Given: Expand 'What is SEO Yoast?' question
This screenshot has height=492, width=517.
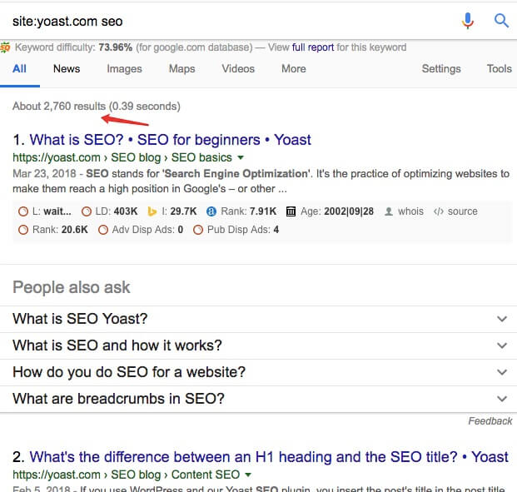Looking at the screenshot, I should click(258, 319).
